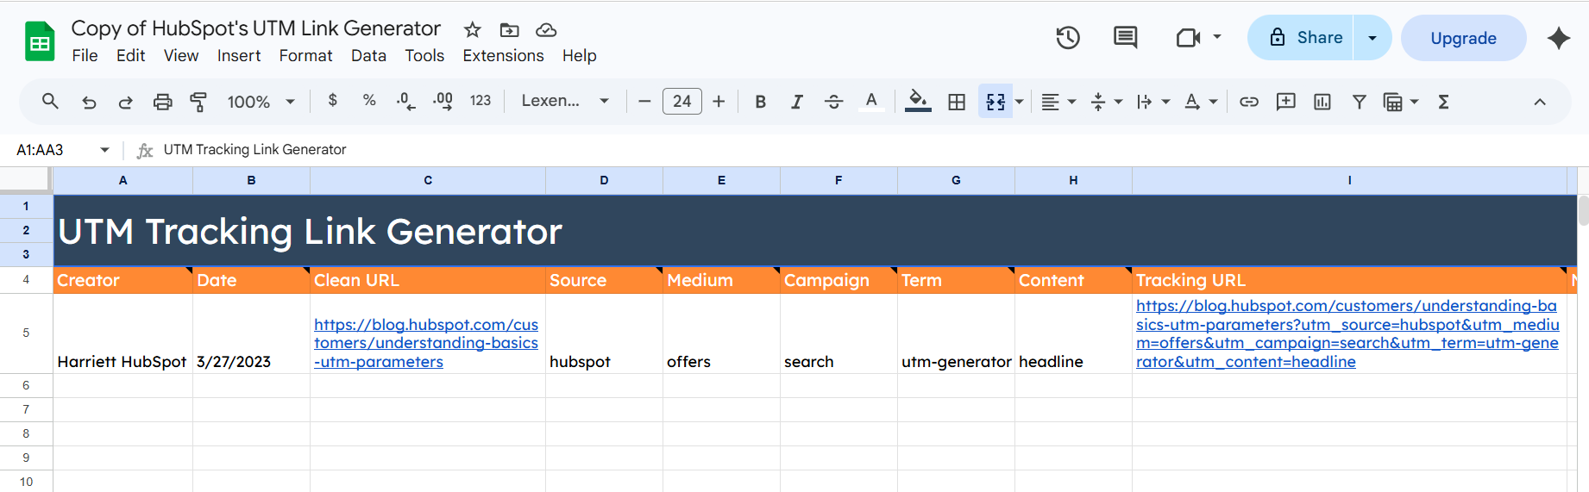
Task: Increase decimal places
Action: click(443, 102)
